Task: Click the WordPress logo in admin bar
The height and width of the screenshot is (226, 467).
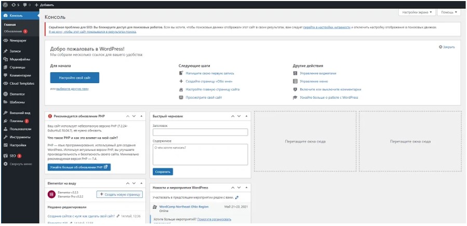Action: click(x=6, y=5)
